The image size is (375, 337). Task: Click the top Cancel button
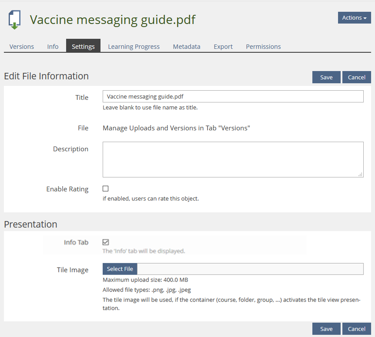coord(357,77)
